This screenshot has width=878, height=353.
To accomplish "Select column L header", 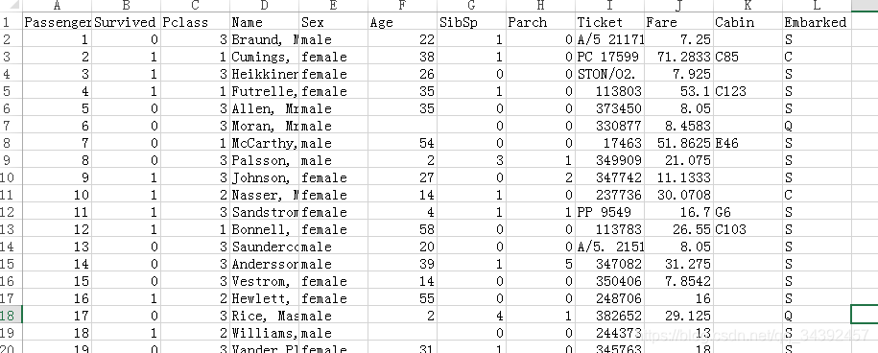I will coord(817,6).
